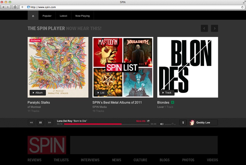Click the site globe icon in address bar

coord(28,7)
